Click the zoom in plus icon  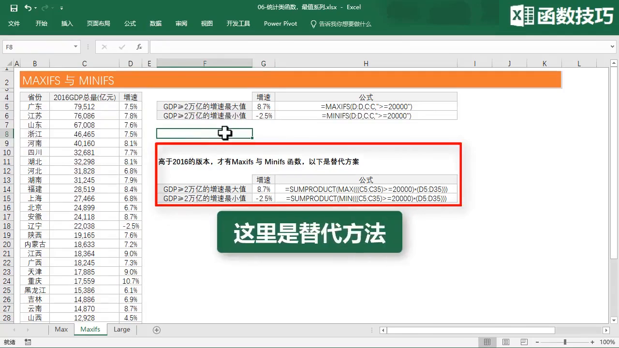(591, 342)
